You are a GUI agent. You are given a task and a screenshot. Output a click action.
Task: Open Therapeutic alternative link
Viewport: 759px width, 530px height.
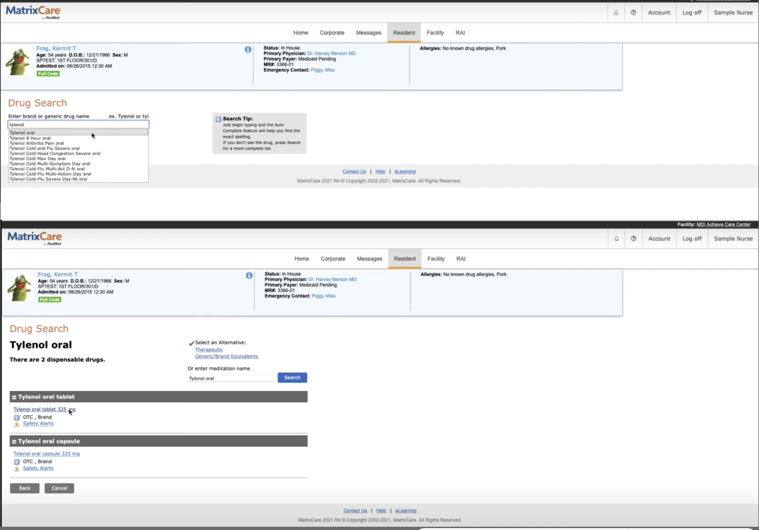[209, 350]
